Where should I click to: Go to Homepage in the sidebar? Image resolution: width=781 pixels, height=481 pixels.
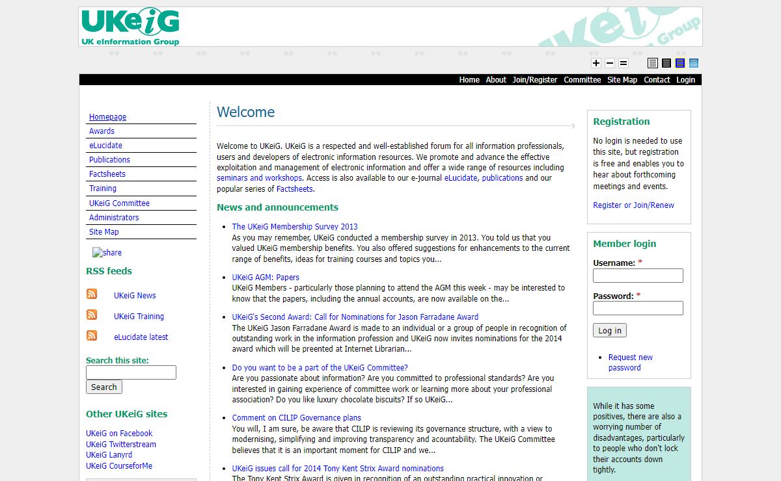107,117
